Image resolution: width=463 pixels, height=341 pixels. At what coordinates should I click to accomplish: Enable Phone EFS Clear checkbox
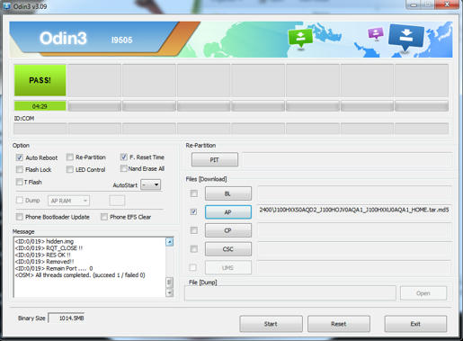point(104,217)
